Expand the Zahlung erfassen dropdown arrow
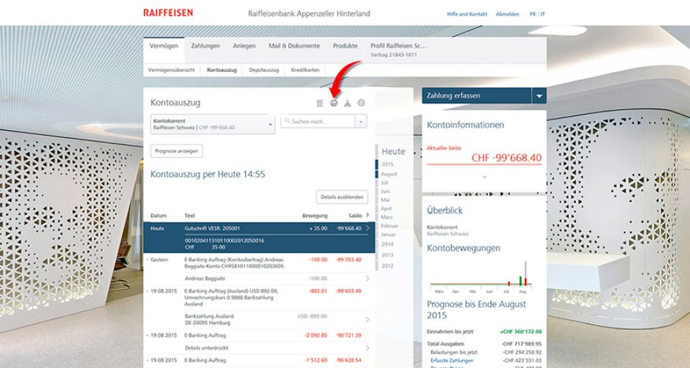Viewport: 690px width, 368px height. tap(539, 96)
